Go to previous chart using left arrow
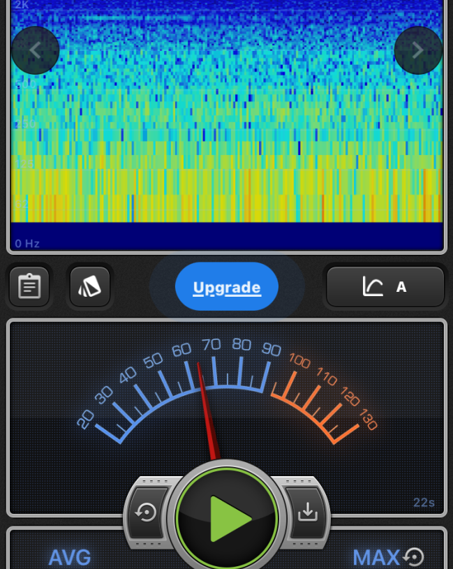The height and width of the screenshot is (569, 453). (x=35, y=50)
